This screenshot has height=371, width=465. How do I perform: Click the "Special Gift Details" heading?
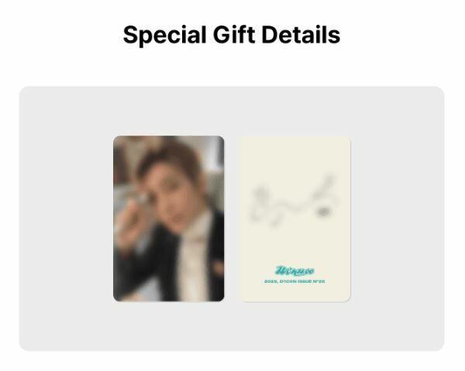232,35
